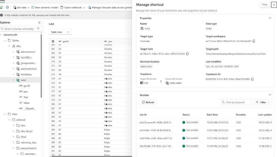This screenshot has width=277, height=157.
Task: Open the explorer search filter icon
Action: [38, 29]
